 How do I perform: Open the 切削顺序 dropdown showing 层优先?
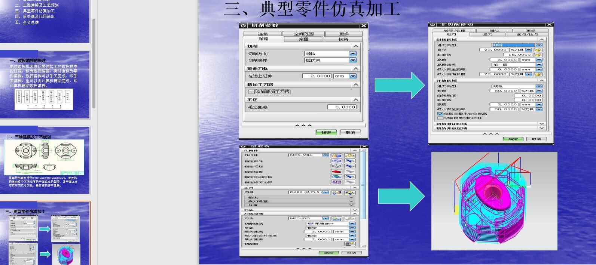(x=330, y=60)
